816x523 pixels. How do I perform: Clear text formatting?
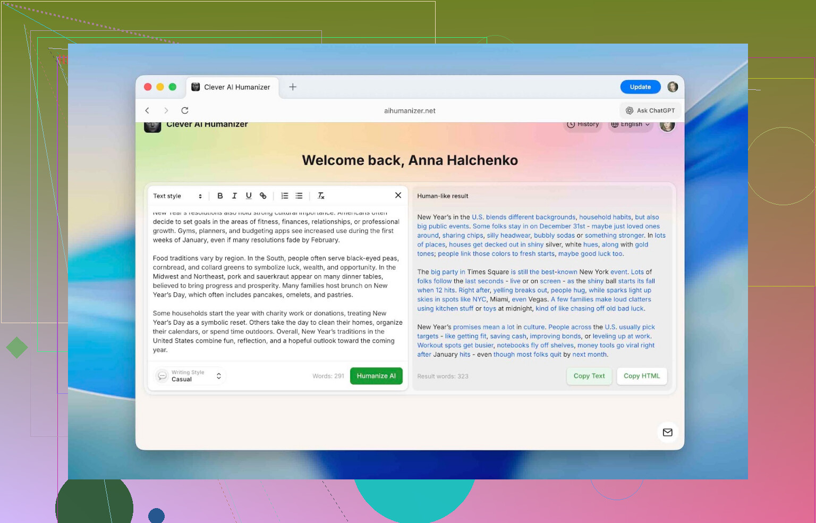321,196
